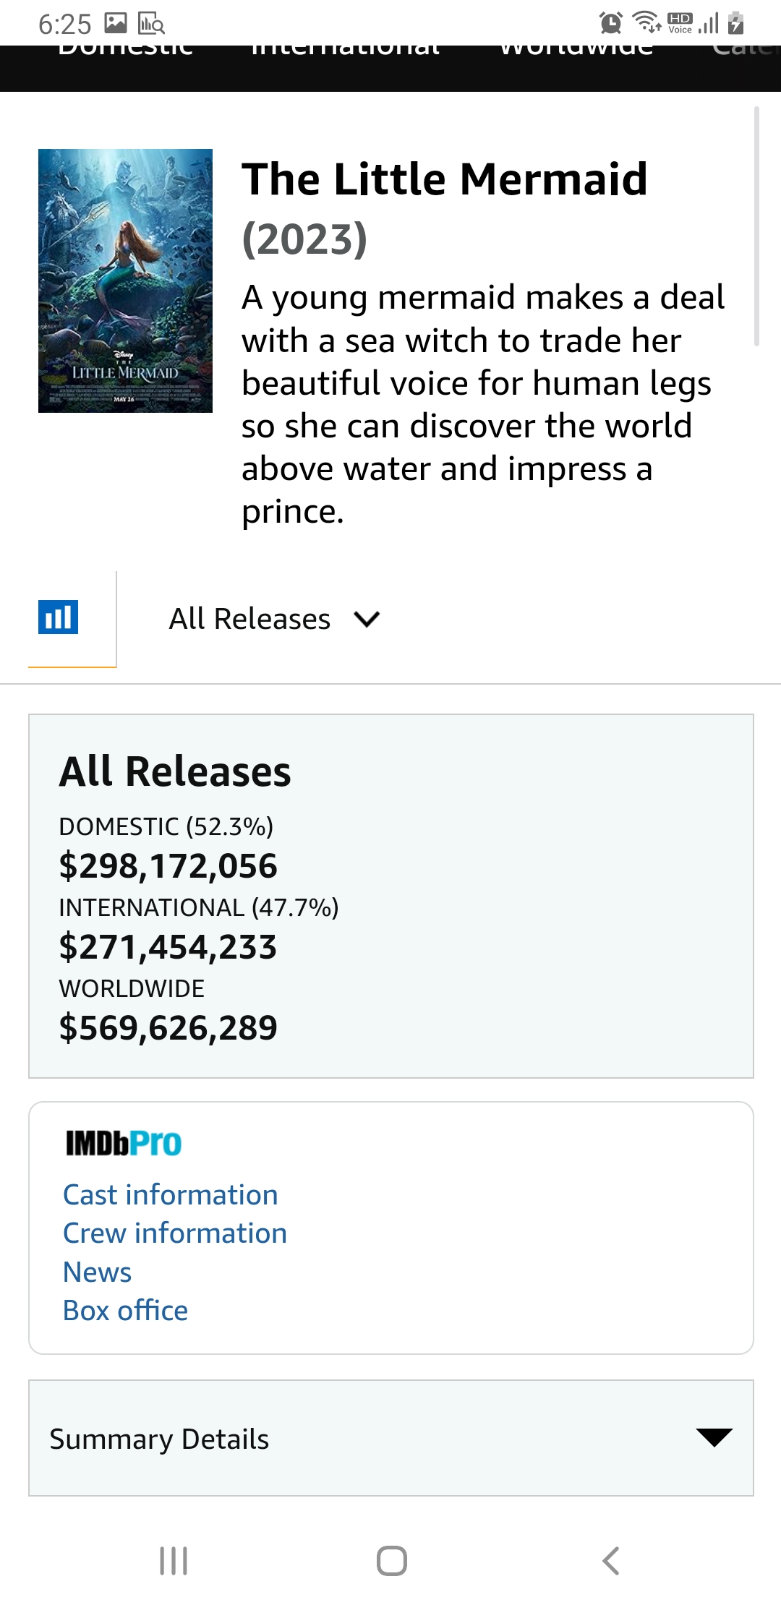Tap the Wi-Fi status icon

pos(646,23)
